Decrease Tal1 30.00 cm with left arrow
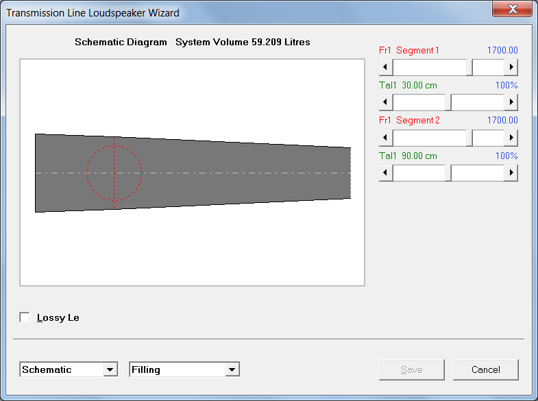 pyautogui.click(x=386, y=102)
